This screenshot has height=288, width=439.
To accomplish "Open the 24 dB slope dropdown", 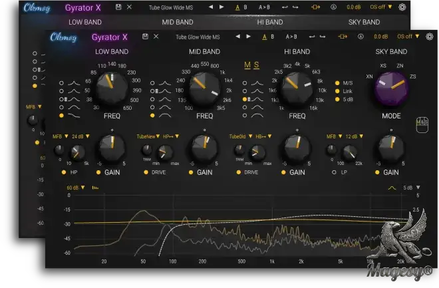I will coord(80,136).
